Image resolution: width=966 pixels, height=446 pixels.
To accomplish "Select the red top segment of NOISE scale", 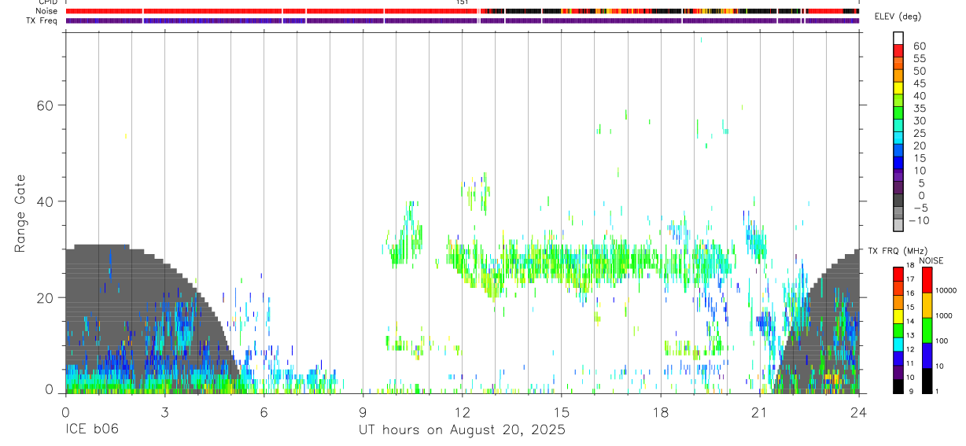I will [x=927, y=280].
